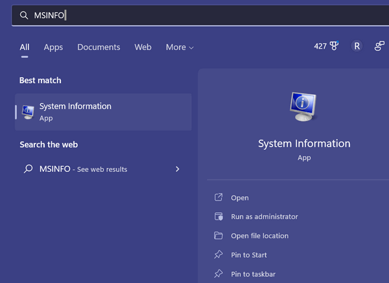Open the 427 rewards points trophy

[x=326, y=46]
